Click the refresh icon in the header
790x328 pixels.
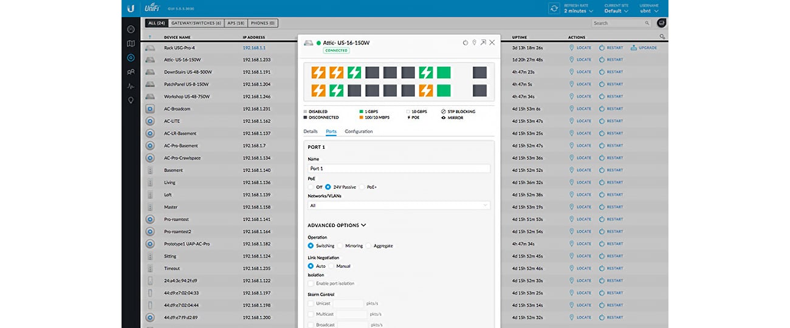coord(554,9)
